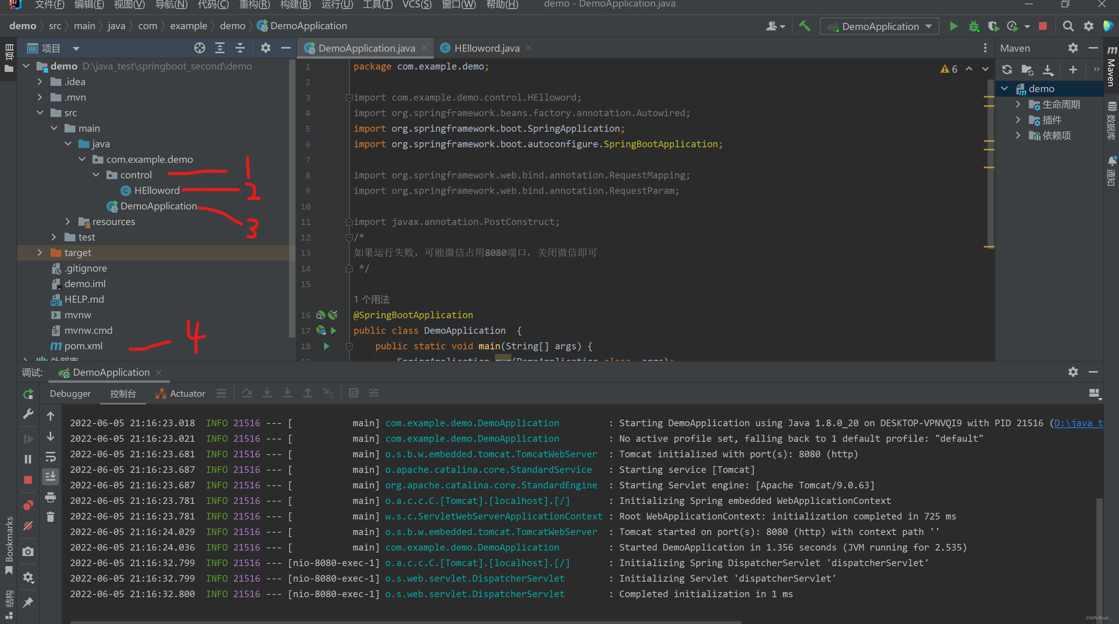Expand the 依赖项 node in the Maven panel
Viewport: 1119px width, 624px height.
[x=1018, y=135]
